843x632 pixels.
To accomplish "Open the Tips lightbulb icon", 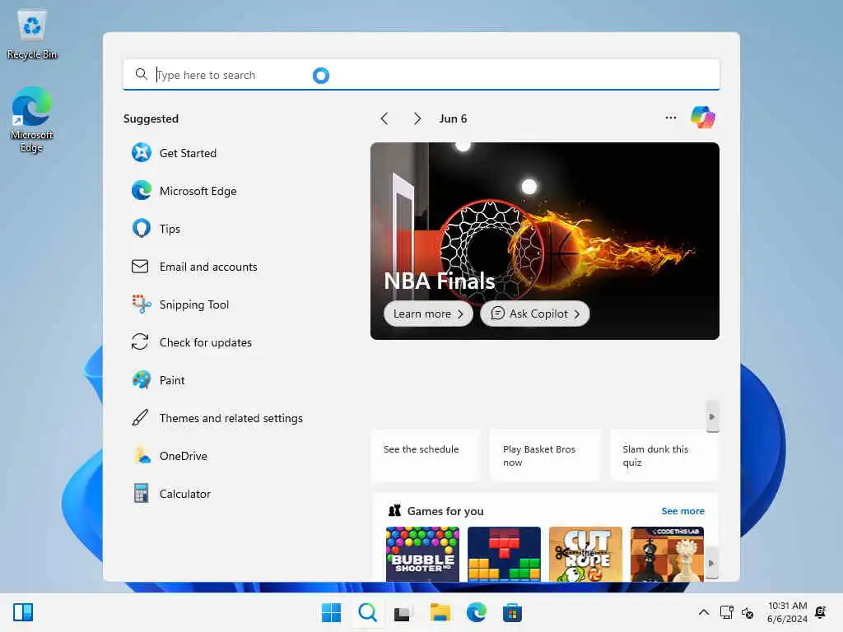I will coord(142,229).
